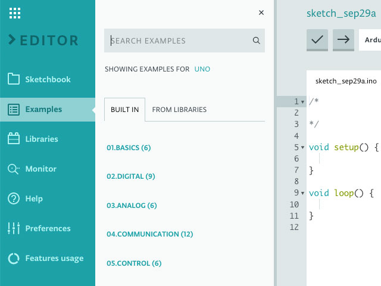Switch to the From Libraries tab
Screen dimensions: 381x286
(x=179, y=110)
